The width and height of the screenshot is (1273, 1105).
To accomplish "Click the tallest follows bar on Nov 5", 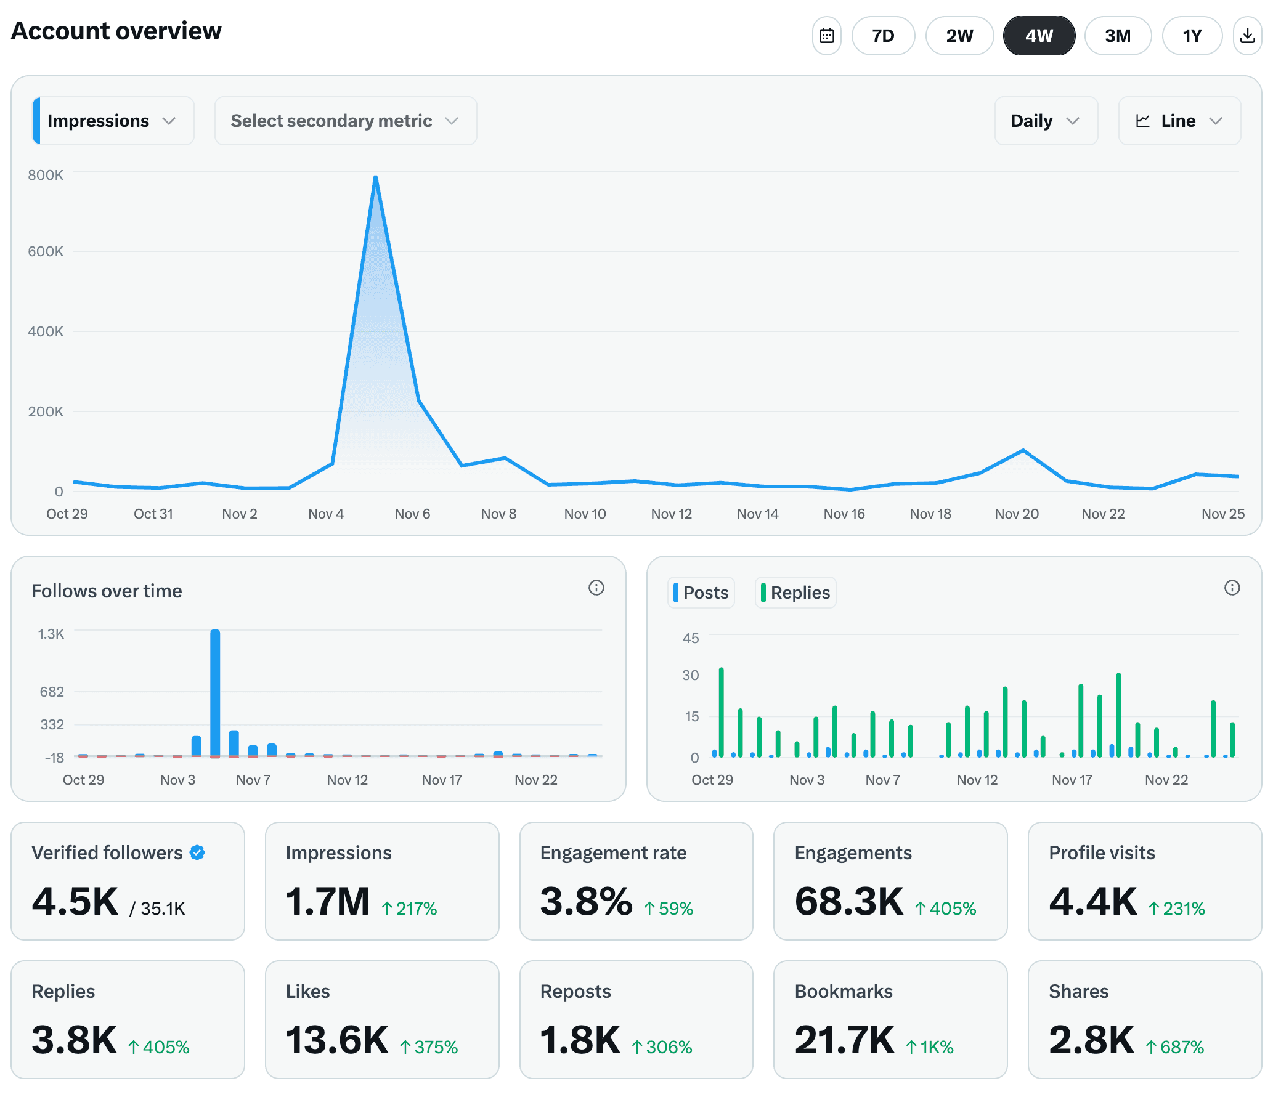I will pos(214,690).
